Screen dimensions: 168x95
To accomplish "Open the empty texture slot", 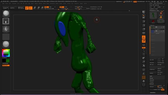I will [6, 37].
